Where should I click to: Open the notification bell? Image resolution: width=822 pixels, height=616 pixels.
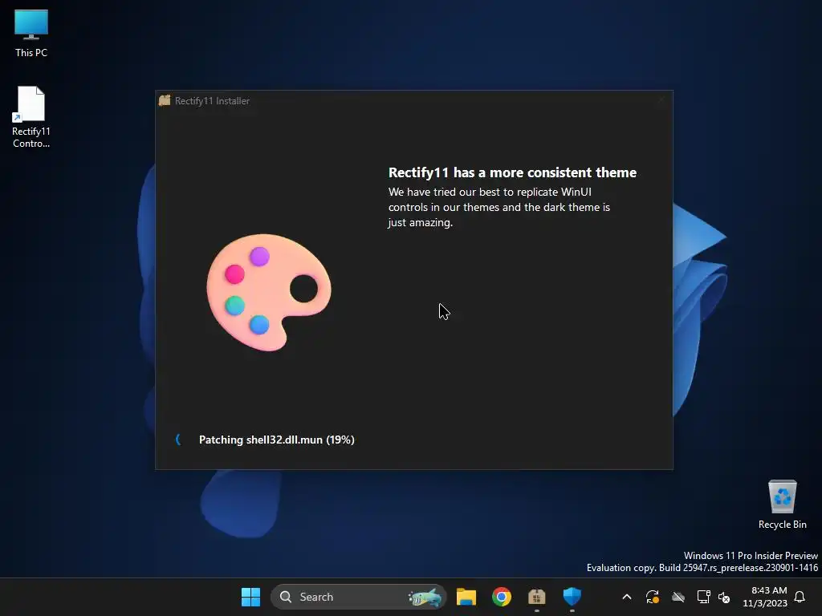(800, 597)
